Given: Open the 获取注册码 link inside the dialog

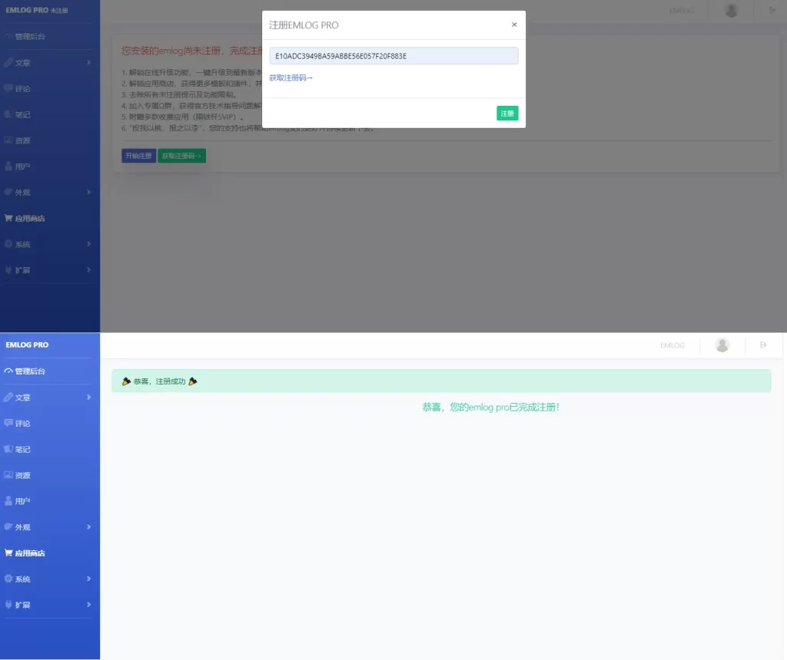Looking at the screenshot, I should click(x=291, y=78).
